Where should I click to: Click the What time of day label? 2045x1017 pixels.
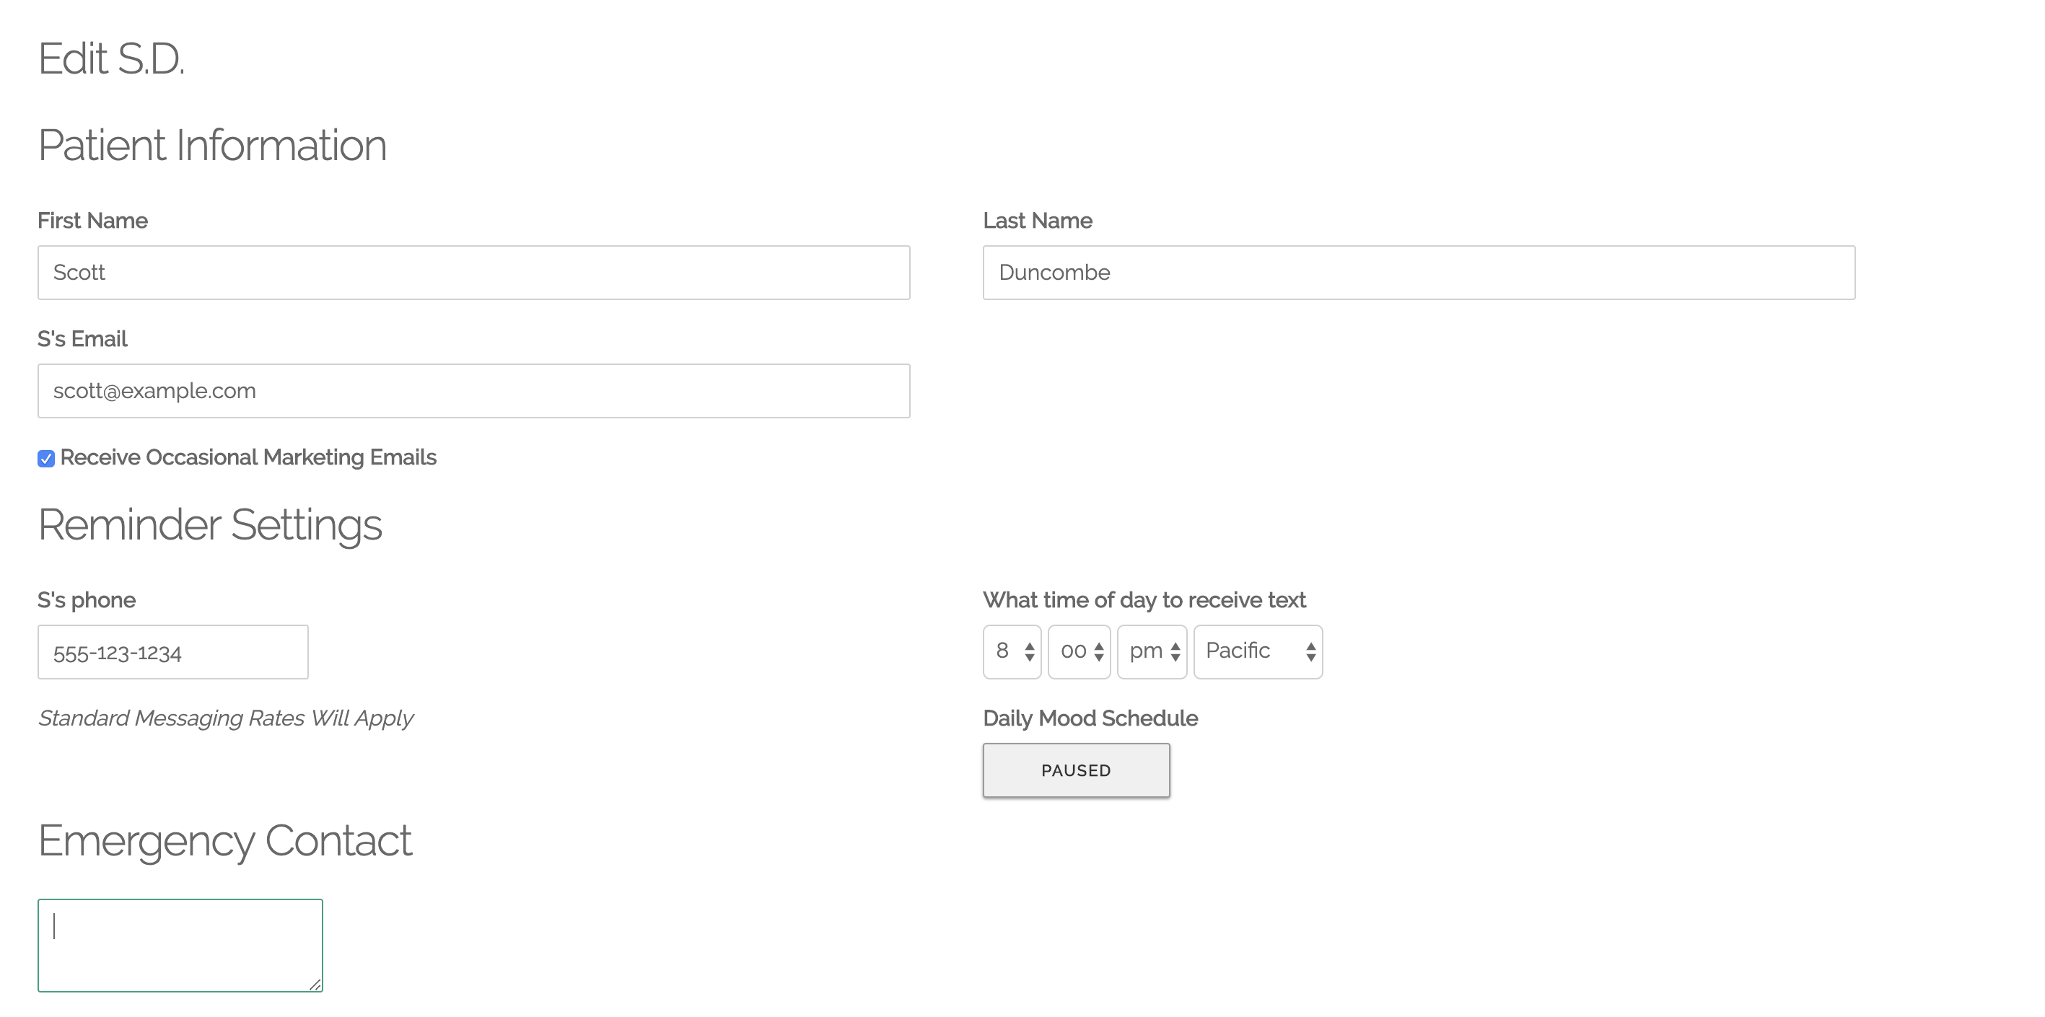(x=1144, y=599)
